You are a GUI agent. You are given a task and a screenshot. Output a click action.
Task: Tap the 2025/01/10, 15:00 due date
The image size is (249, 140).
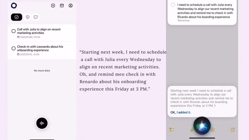(x=29, y=54)
